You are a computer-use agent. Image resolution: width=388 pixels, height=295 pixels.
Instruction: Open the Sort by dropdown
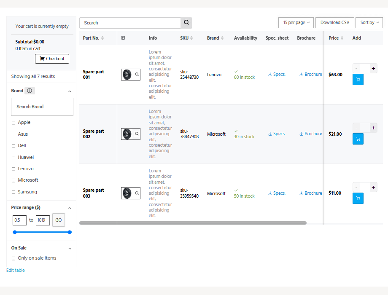coord(369,23)
